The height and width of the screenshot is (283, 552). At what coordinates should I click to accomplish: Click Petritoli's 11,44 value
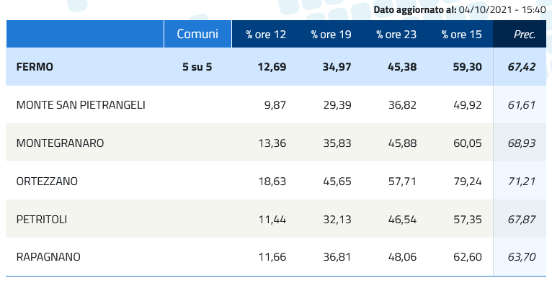click(x=272, y=220)
